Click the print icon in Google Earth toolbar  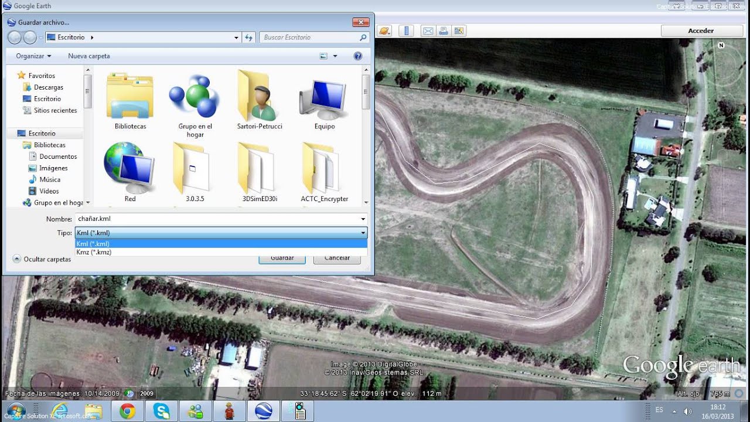point(444,30)
